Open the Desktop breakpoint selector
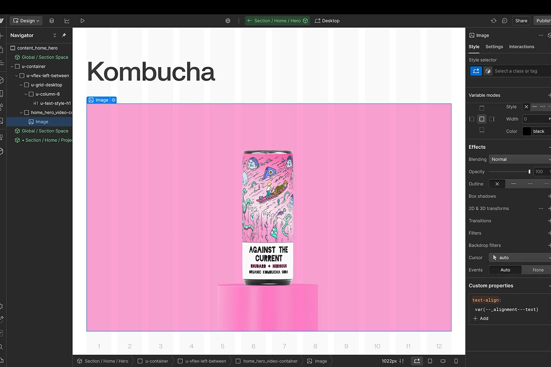 pyautogui.click(x=327, y=21)
